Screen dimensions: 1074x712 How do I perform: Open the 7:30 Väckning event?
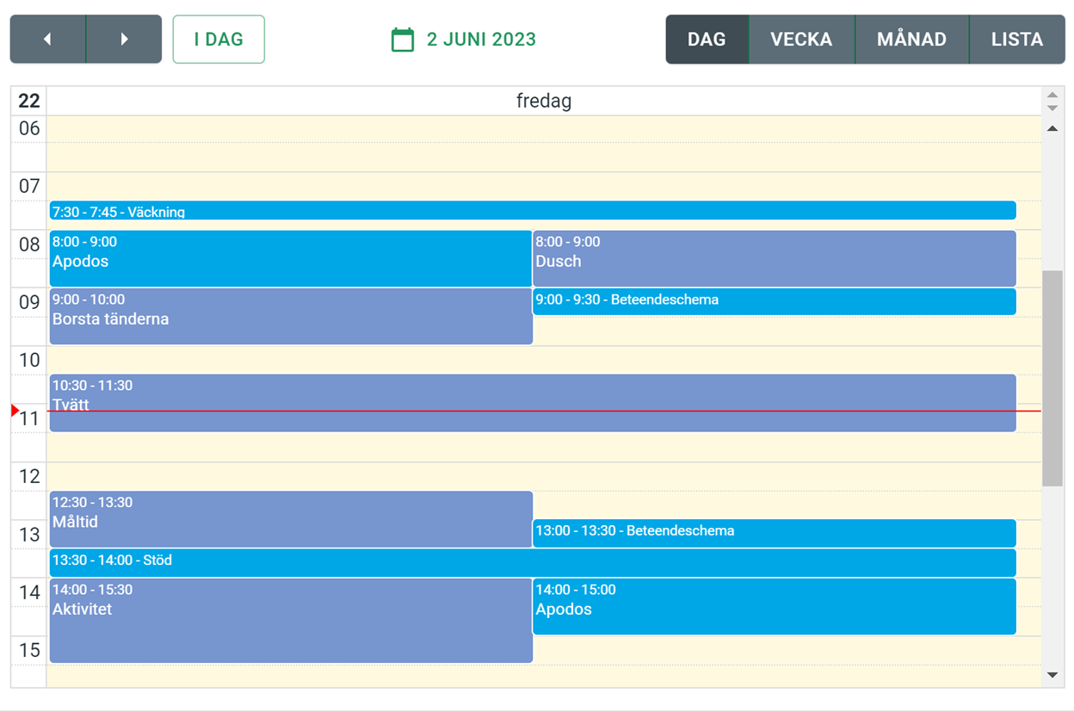tap(533, 211)
